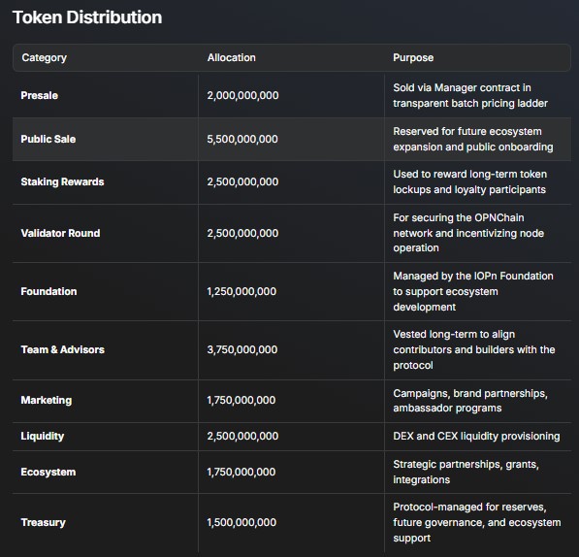
Task: Click 'DEX and CEX liquidity provisioning' text
Action: click(x=476, y=436)
